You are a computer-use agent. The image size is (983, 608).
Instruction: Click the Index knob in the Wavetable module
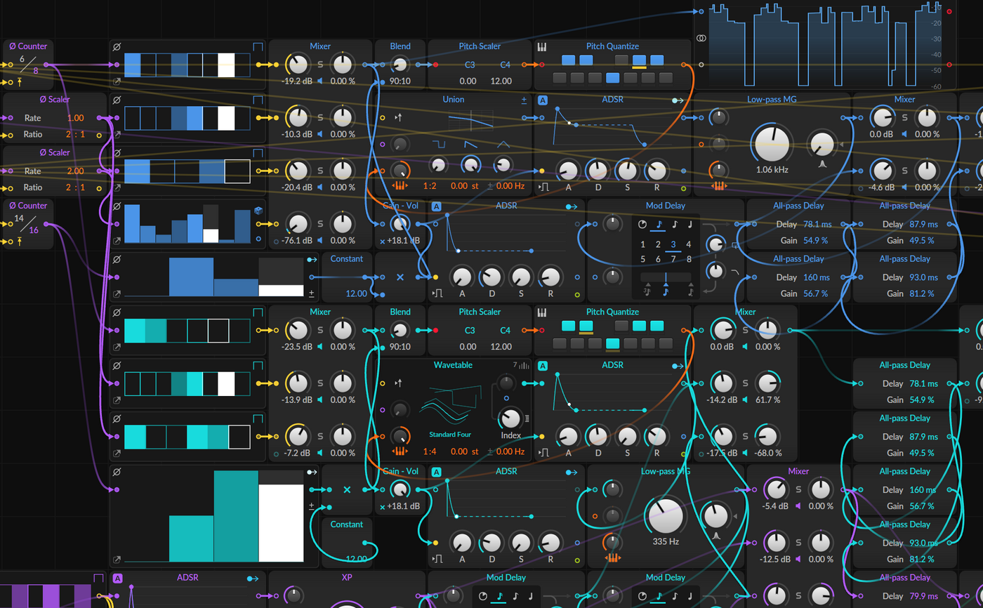point(511,418)
